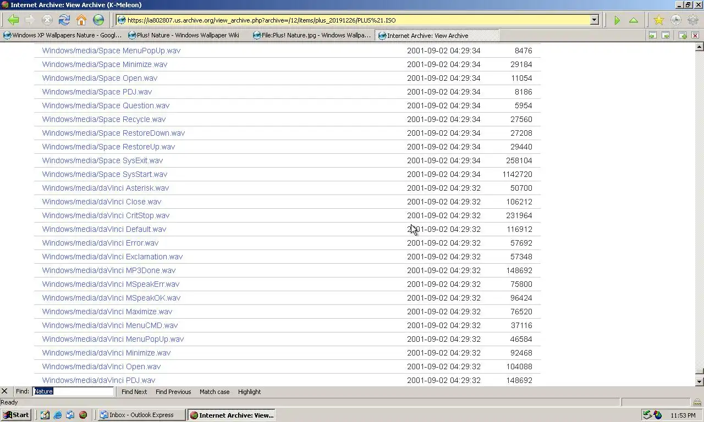Open a new tab with the plus icon
The image size is (704, 422).
683,35
